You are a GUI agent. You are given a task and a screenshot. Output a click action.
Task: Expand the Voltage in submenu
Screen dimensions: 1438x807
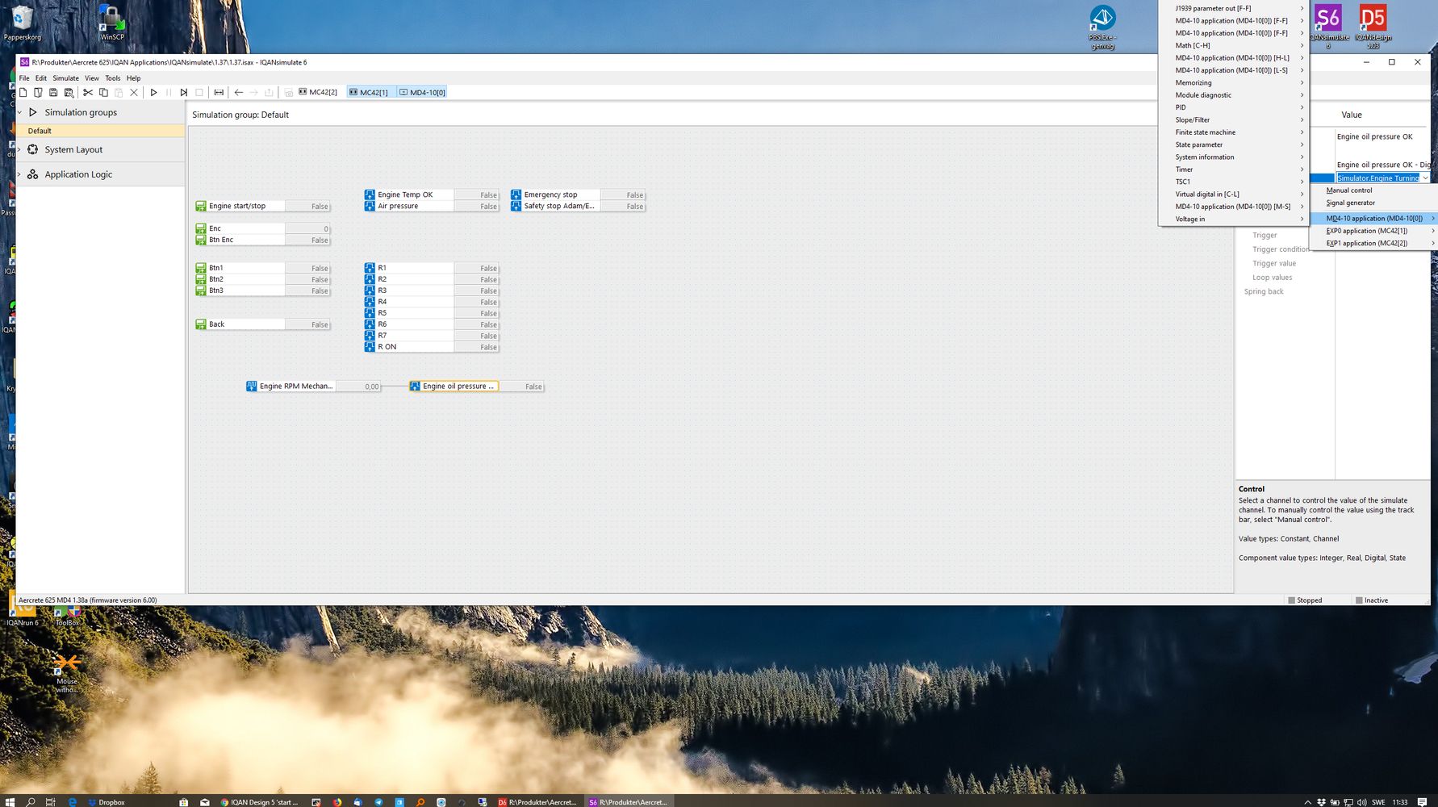1234,219
